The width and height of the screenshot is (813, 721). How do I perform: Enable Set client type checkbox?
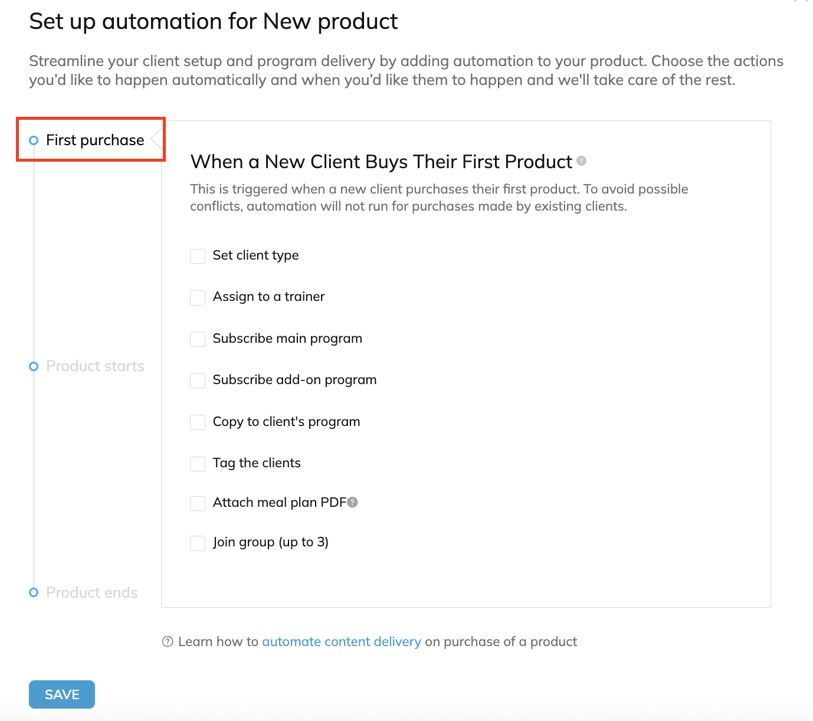pos(198,256)
